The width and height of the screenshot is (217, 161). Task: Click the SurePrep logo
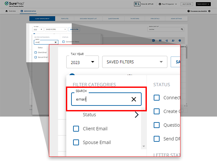[x=14, y=4]
